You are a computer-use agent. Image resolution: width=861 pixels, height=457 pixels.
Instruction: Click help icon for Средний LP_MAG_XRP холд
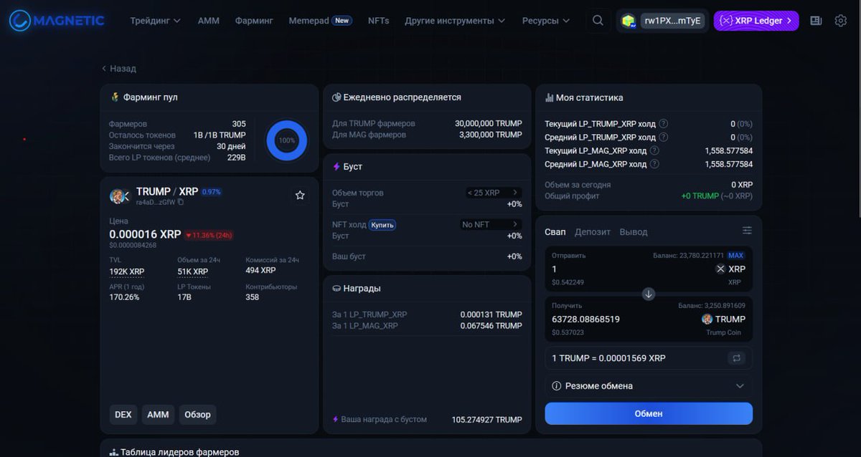click(x=654, y=164)
